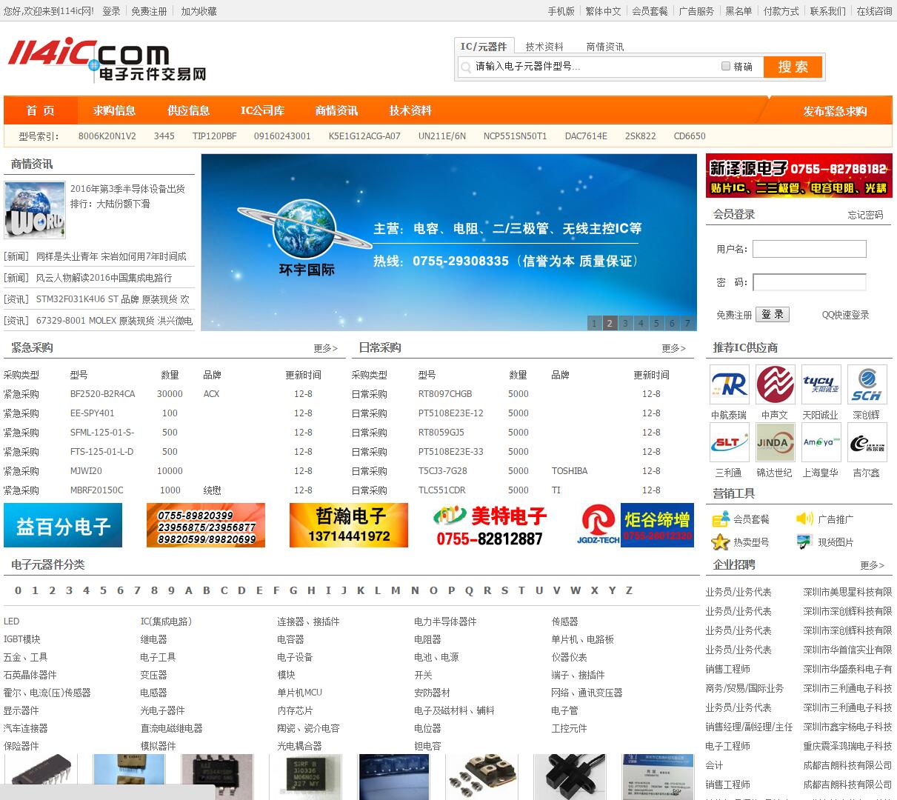Toggle the 精确 exact-search checkbox
The image size is (897, 800).
[726, 66]
